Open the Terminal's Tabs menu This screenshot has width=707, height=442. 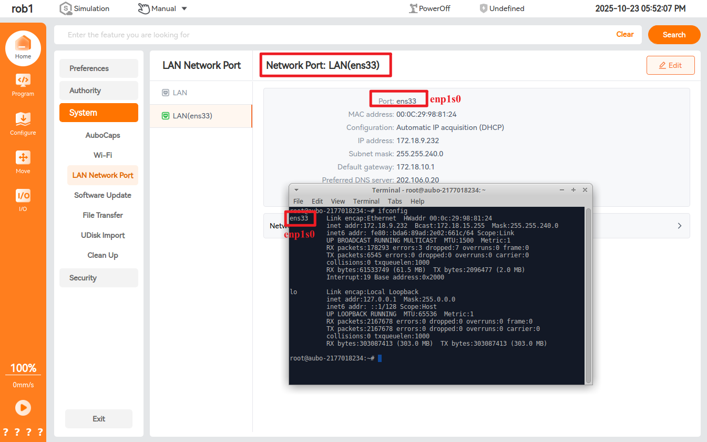pos(395,201)
